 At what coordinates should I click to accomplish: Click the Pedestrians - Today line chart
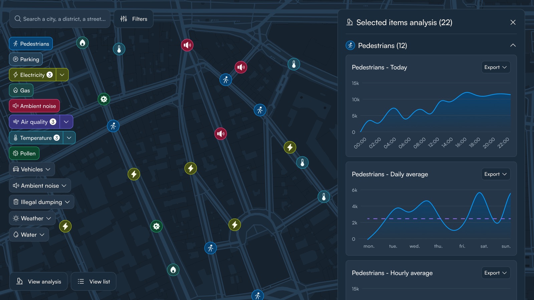[x=431, y=115]
